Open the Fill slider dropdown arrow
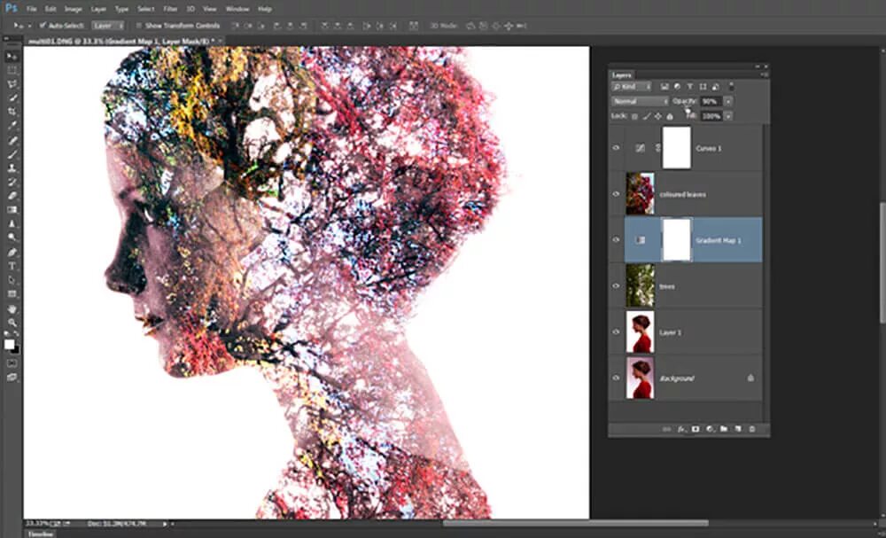The height and width of the screenshot is (538, 886). (729, 116)
